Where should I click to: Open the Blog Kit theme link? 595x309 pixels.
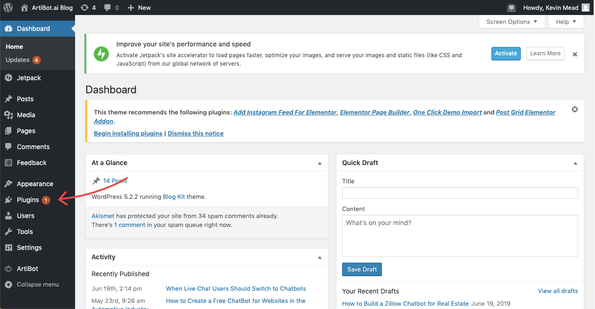point(174,196)
